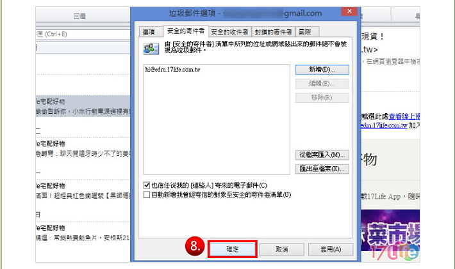Switch to 安全的收件者 tab
The width and height of the screenshot is (455, 269).
[229, 32]
